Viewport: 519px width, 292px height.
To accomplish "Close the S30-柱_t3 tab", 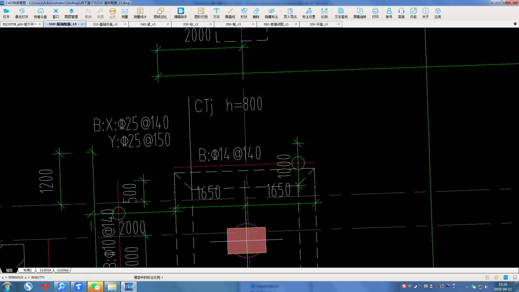I will click(x=211, y=24).
